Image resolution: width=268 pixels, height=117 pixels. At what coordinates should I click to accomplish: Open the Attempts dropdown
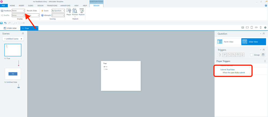click(x=58, y=15)
